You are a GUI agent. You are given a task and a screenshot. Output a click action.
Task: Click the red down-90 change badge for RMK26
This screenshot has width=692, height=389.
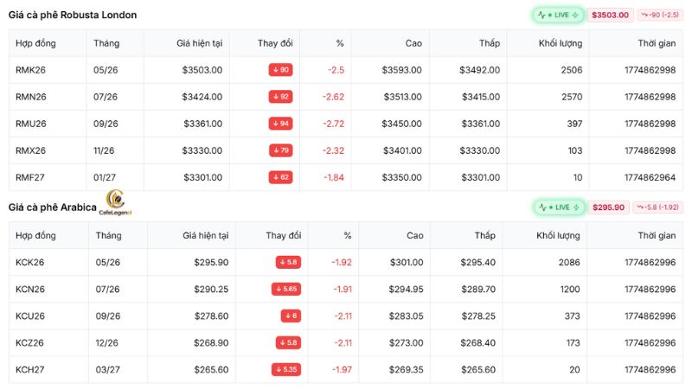(x=280, y=70)
